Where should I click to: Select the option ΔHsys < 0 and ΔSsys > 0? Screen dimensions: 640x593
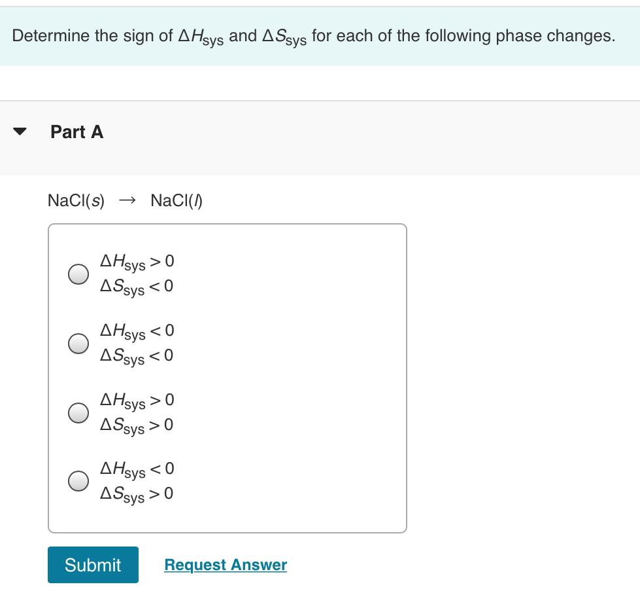[78, 481]
